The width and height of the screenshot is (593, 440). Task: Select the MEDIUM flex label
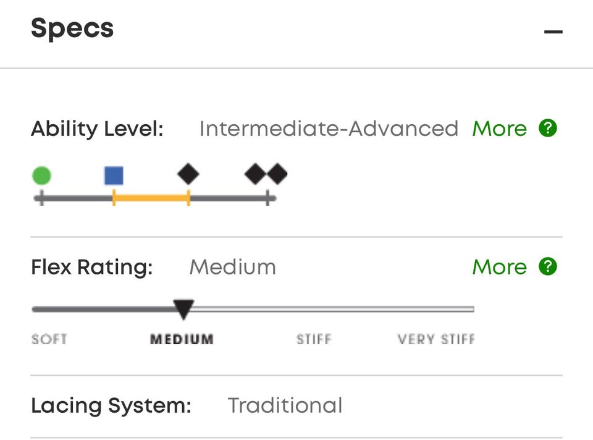pos(182,339)
